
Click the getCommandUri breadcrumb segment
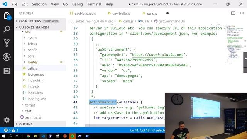coord(170,21)
